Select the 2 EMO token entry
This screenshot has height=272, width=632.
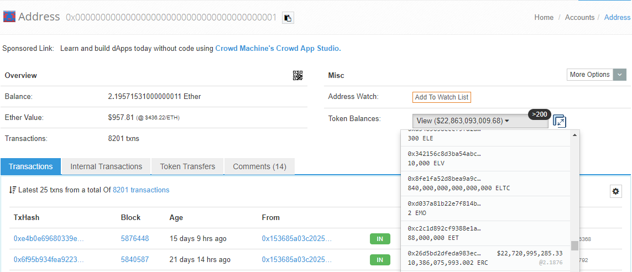point(485,208)
